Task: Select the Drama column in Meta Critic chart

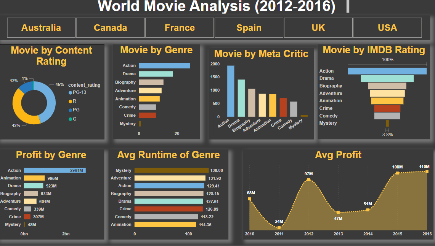Action: coord(241,98)
